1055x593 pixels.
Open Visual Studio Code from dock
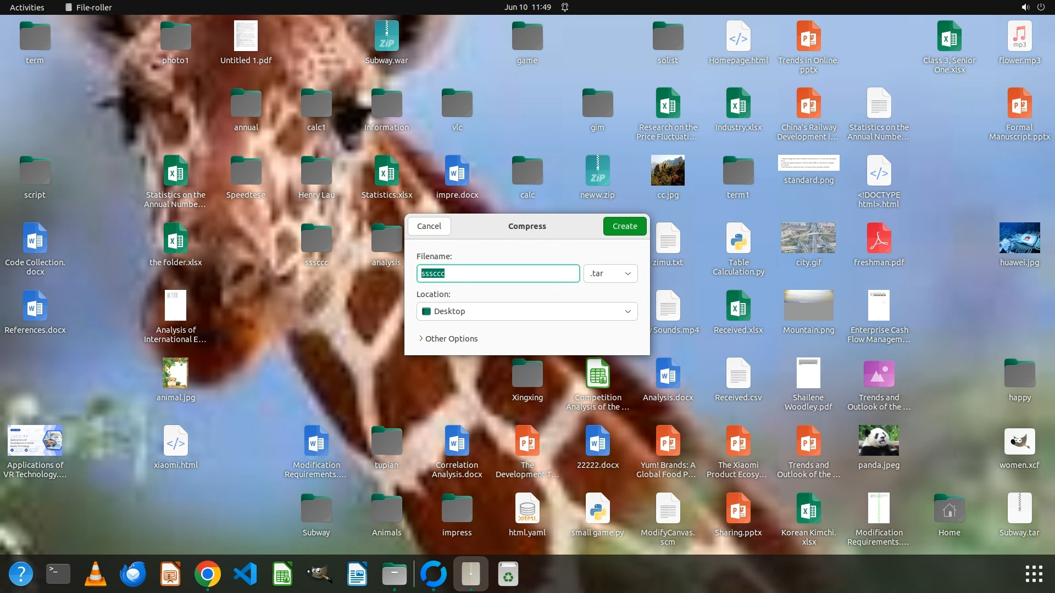tap(245, 574)
